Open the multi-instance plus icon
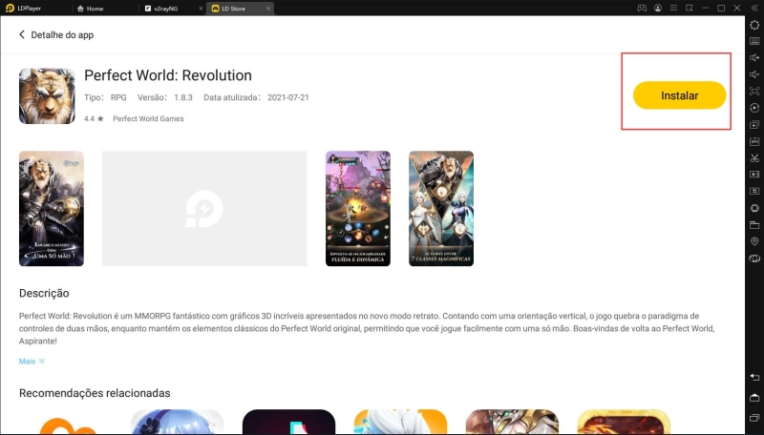The width and height of the screenshot is (764, 435). pos(754,125)
